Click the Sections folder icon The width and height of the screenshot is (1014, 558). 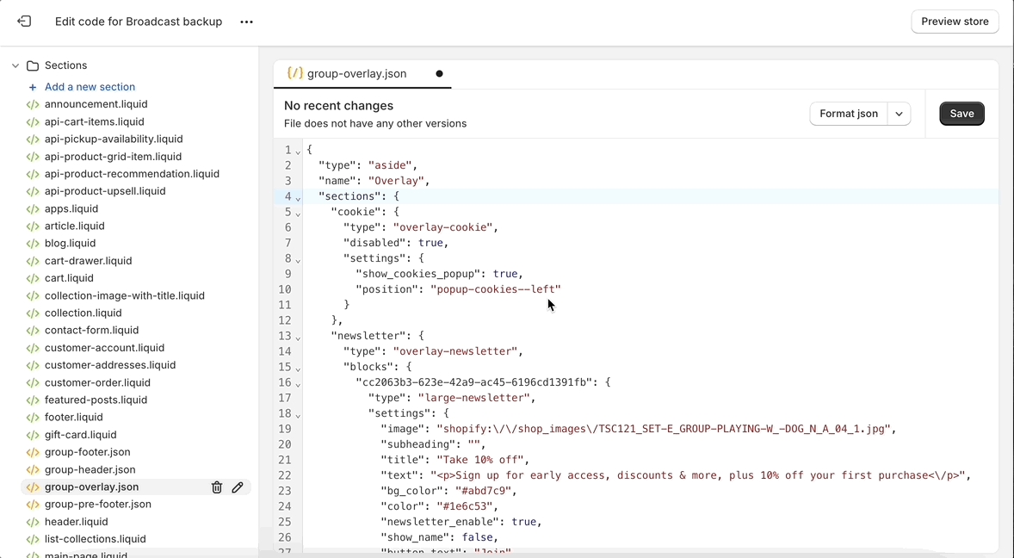pos(33,65)
